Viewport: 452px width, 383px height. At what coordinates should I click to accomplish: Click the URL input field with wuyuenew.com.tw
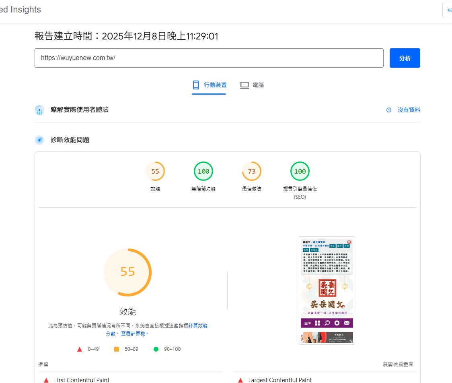[209, 58]
